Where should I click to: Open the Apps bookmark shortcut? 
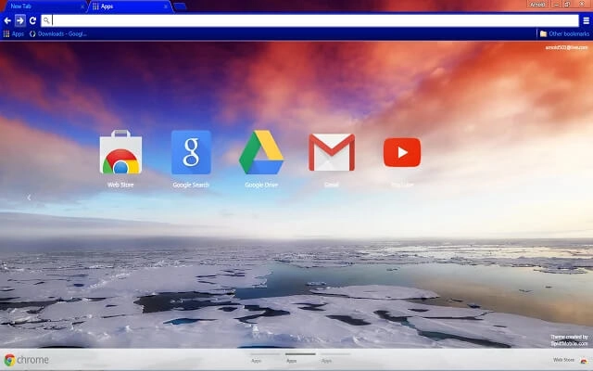coord(14,34)
